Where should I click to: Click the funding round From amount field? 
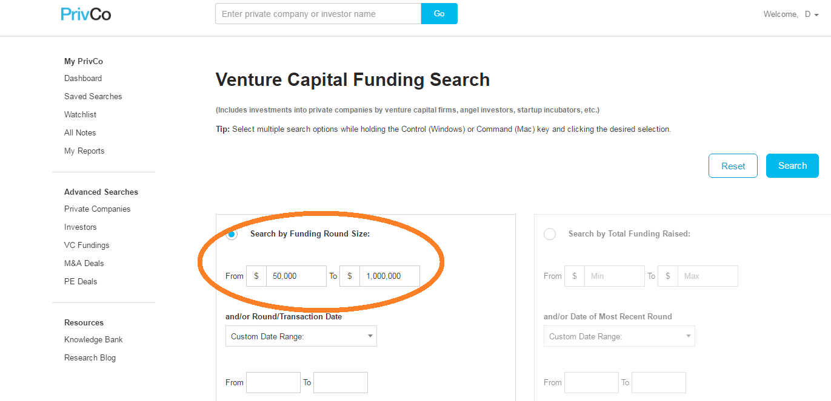click(x=296, y=276)
